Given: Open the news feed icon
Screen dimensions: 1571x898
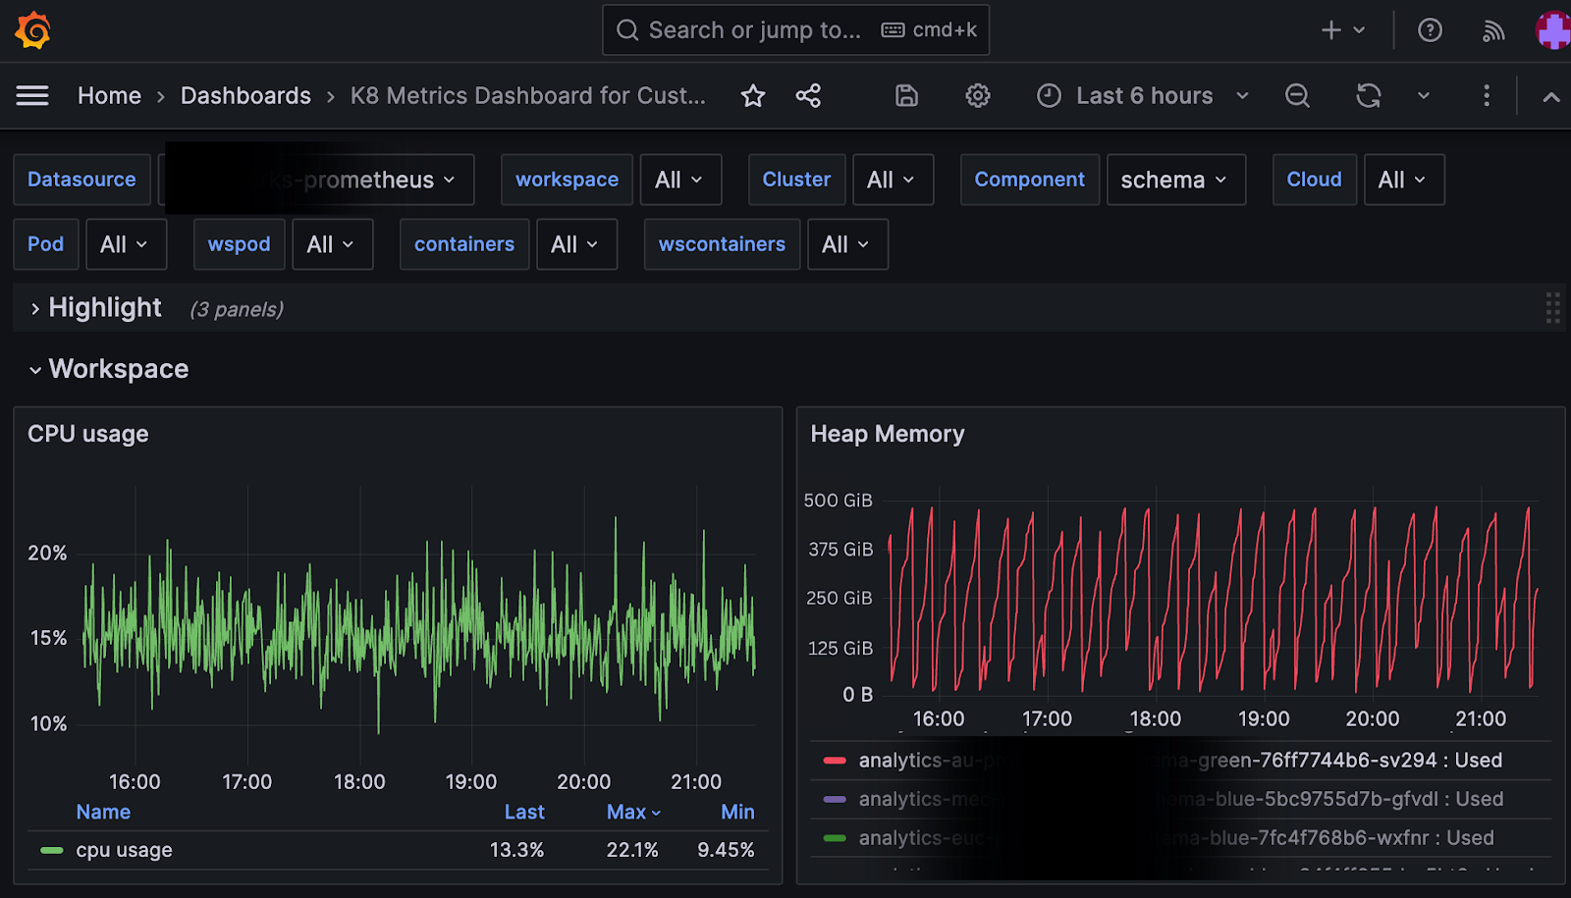Looking at the screenshot, I should pos(1492,30).
